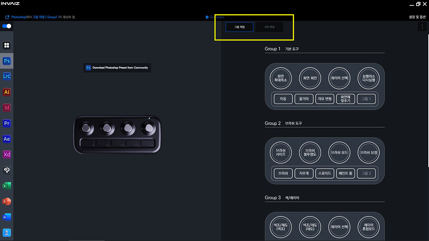The height and width of the screenshot is (241, 429).
Task: Select the Premiere Pro (Pr) sidebar icon
Action: [x=7, y=123]
